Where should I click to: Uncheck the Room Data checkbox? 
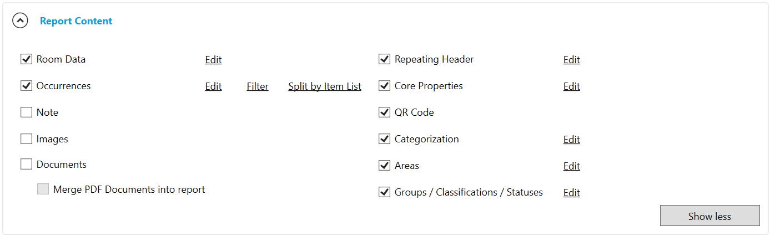click(x=26, y=59)
